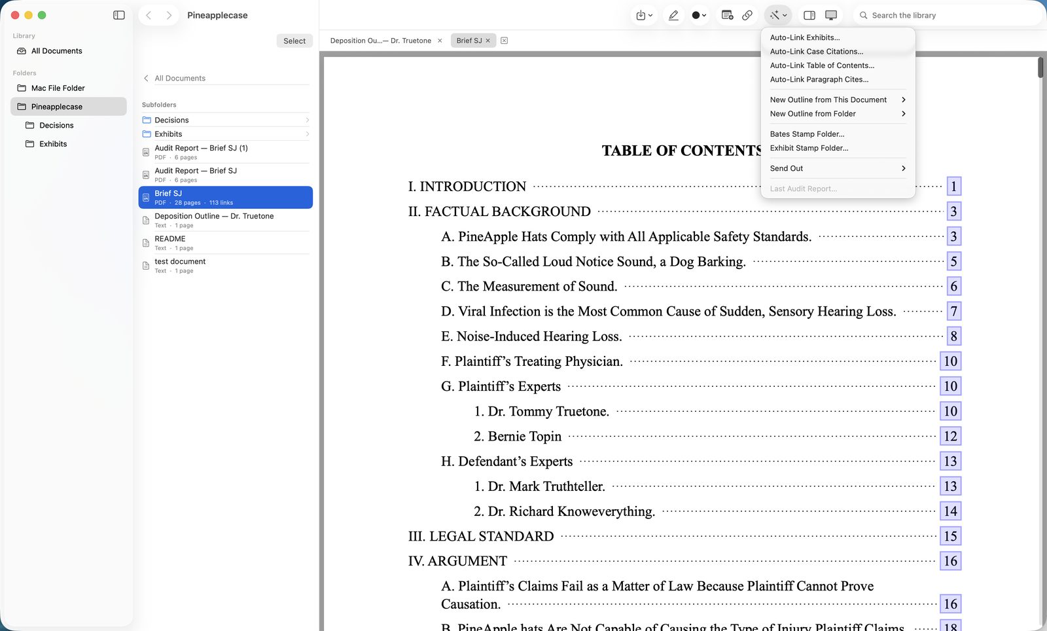This screenshot has height=631, width=1047.
Task: Choose Exhibit Stamp Folder
Action: (x=838, y=148)
